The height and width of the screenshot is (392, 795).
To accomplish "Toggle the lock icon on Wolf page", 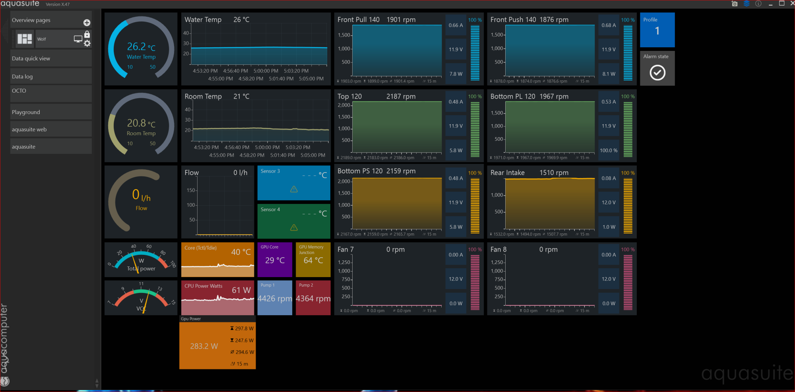I will click(x=87, y=35).
